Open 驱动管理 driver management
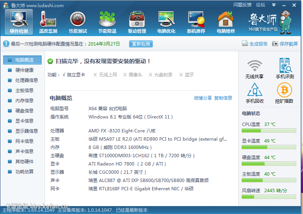Viewport: 303px width, 214px height. [x=137, y=22]
